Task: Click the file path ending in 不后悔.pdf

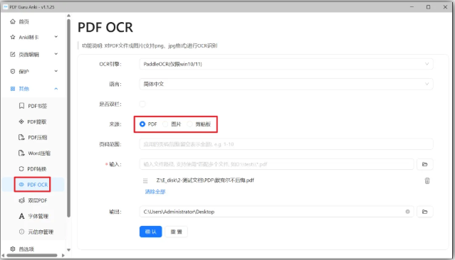Action: [205, 180]
